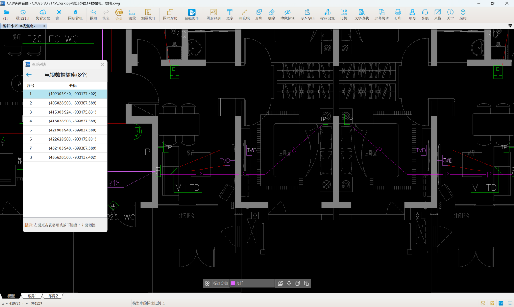Click the paste annotation icon

tap(306, 283)
